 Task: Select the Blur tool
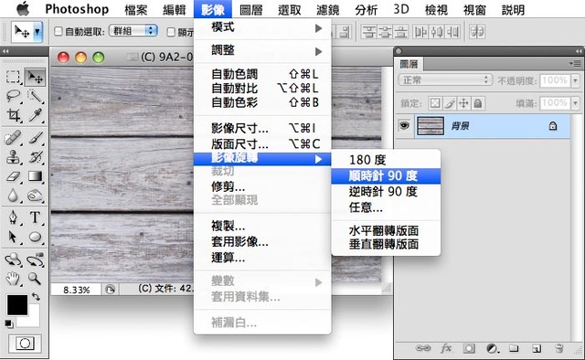pyautogui.click(x=13, y=196)
